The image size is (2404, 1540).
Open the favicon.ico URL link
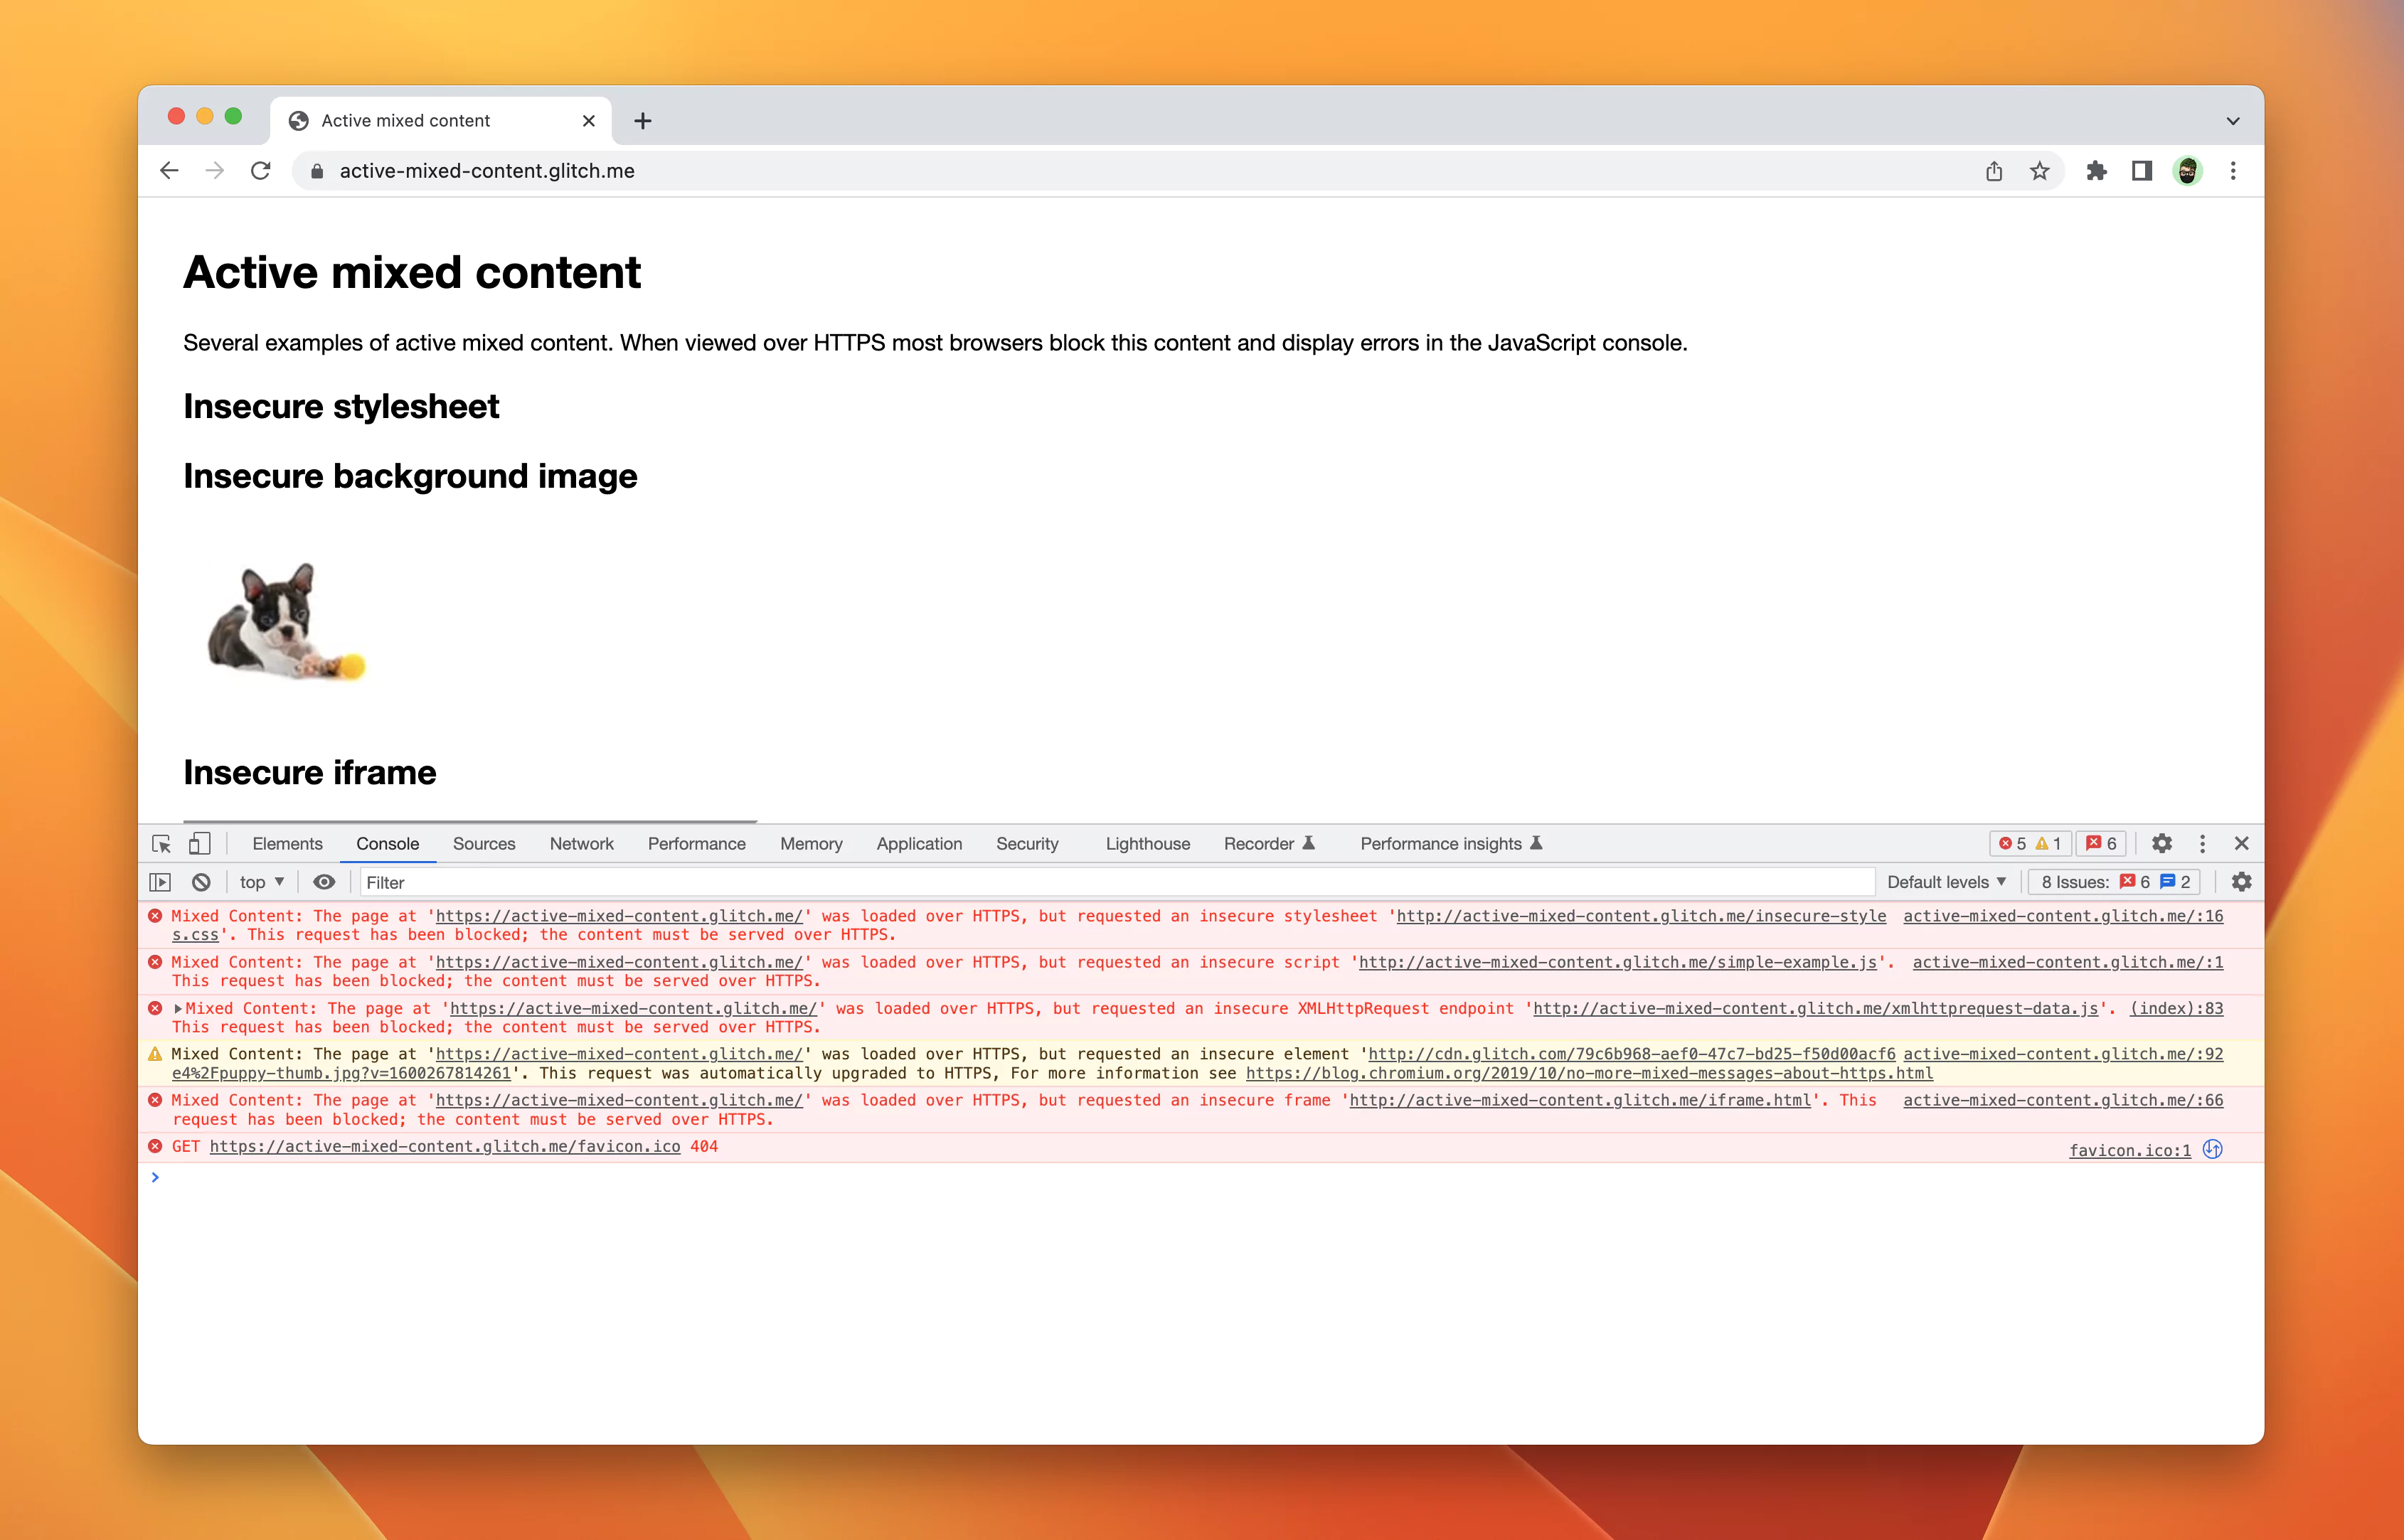tap(445, 1146)
